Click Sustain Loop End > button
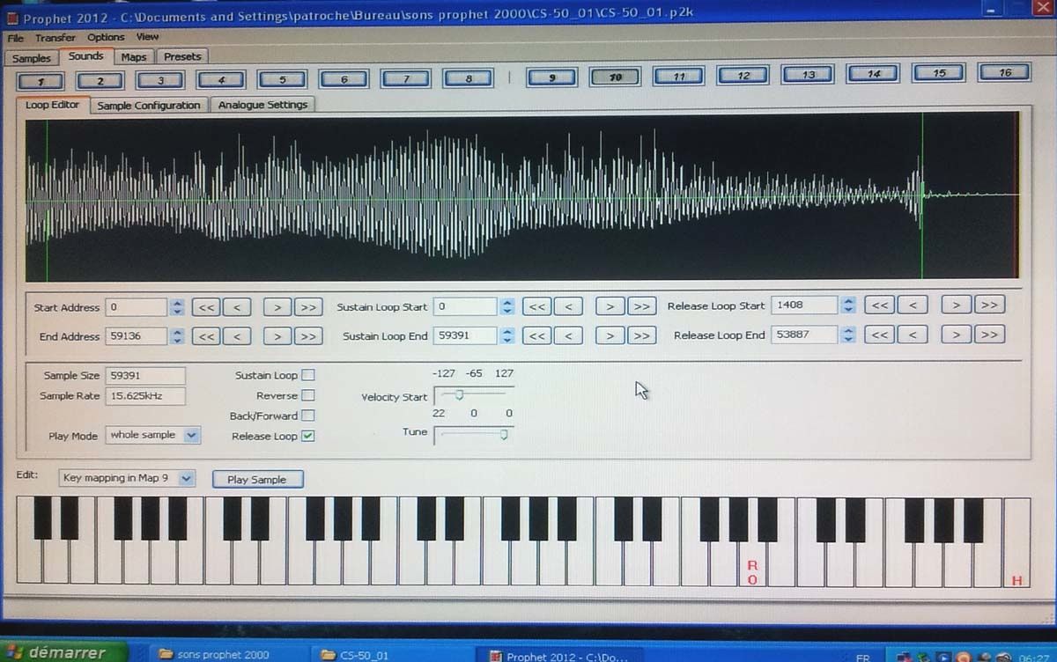Screen dimensions: 1057x662 (610, 335)
